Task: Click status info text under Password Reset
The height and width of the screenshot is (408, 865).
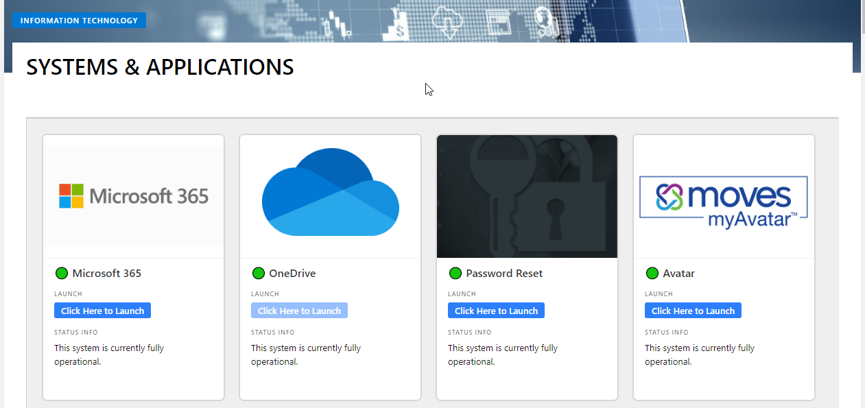Action: 503,355
